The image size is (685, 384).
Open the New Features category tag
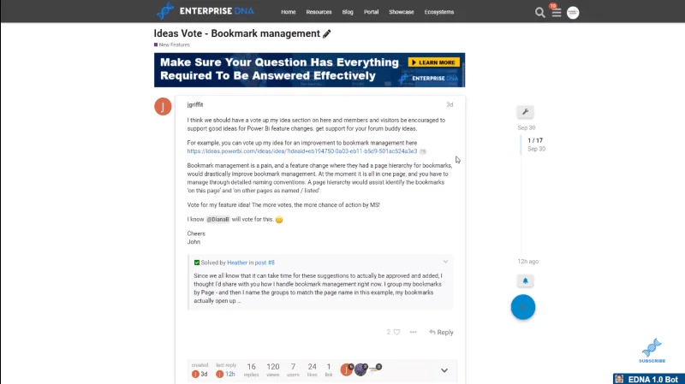tap(172, 44)
